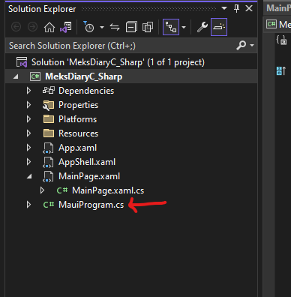Collapse All items in Solution Explorer

[131, 27]
